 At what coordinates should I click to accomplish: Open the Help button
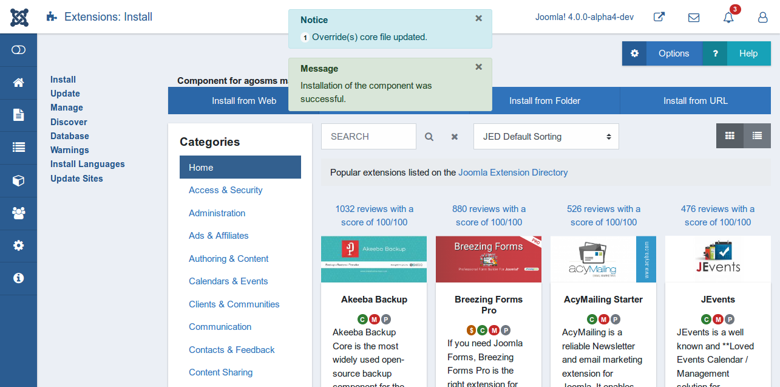click(736, 53)
